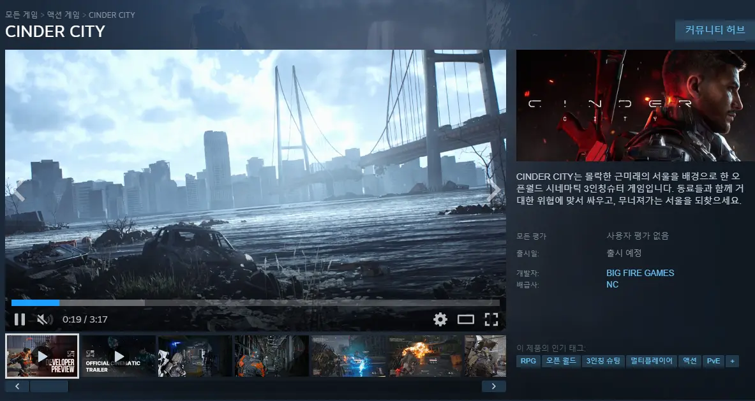Play the Official Cinematic Trailer thumbnail

[x=119, y=356]
